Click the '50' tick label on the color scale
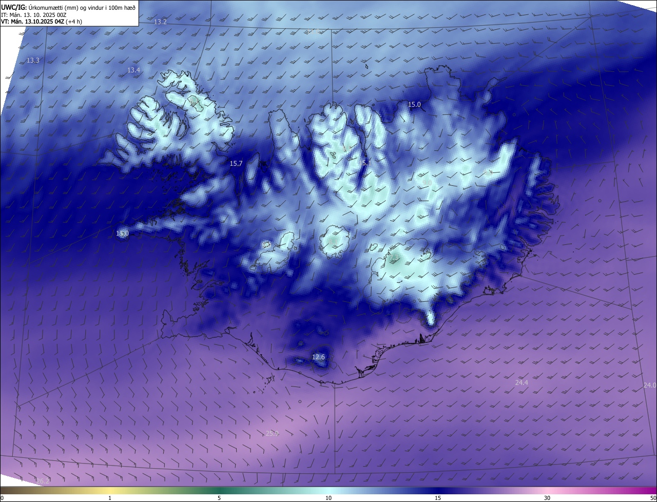The width and height of the screenshot is (657, 502). (653, 498)
